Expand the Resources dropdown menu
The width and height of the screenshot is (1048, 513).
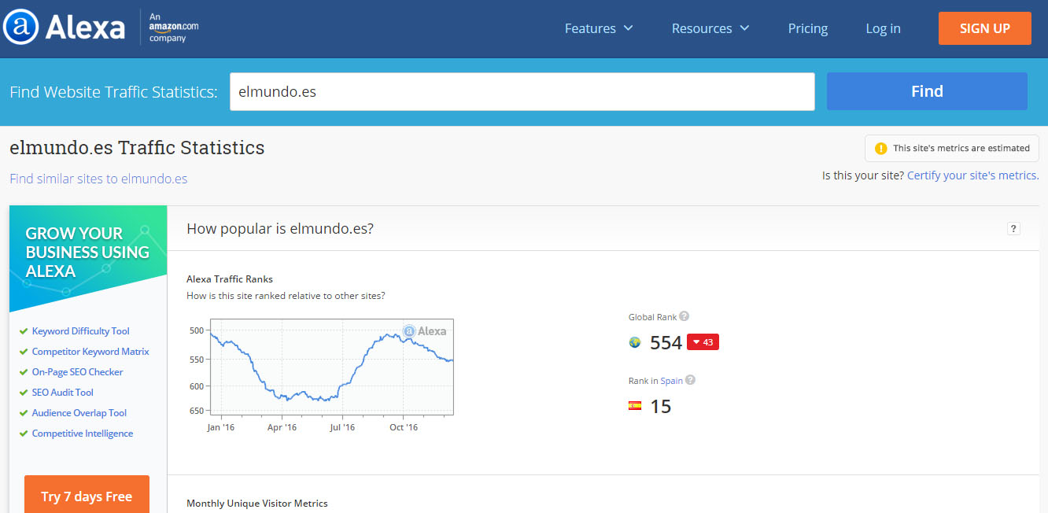710,28
